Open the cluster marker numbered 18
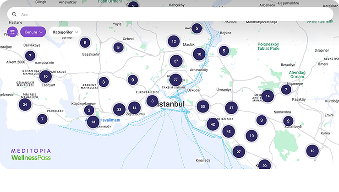This screenshot has width=339, height=192. click(x=199, y=54)
